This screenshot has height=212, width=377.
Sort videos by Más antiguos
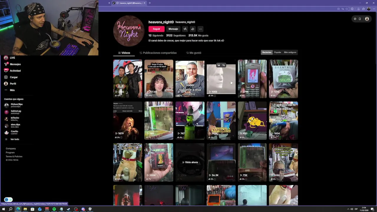(290, 52)
